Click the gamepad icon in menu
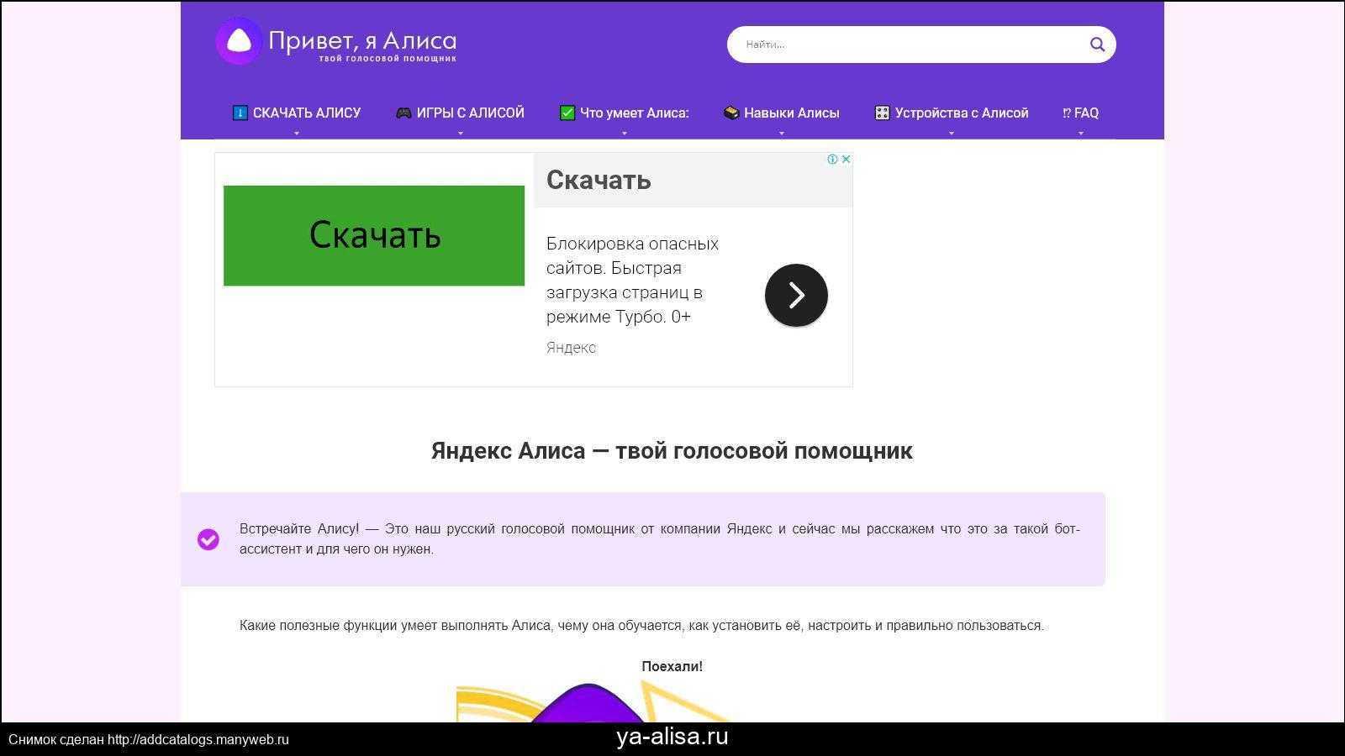Screen dimensions: 1345x756 (403, 113)
